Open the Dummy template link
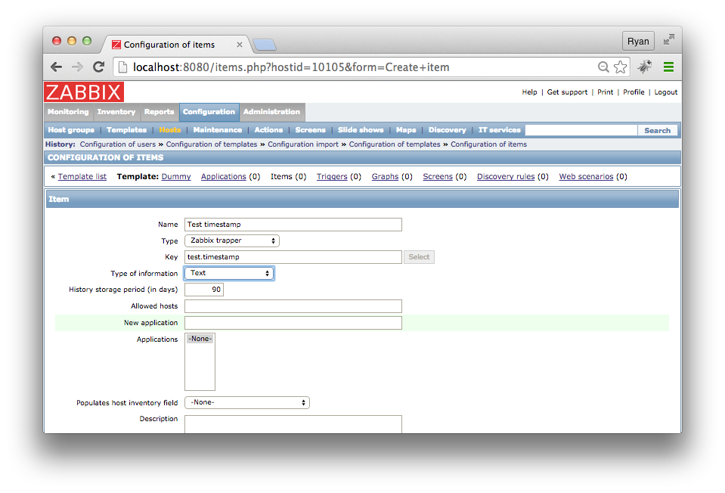Image resolution: width=725 pixels, height=493 pixels. pyautogui.click(x=176, y=177)
